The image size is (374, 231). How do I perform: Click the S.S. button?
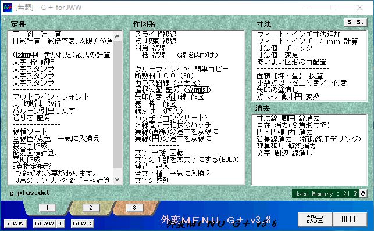[355, 22]
